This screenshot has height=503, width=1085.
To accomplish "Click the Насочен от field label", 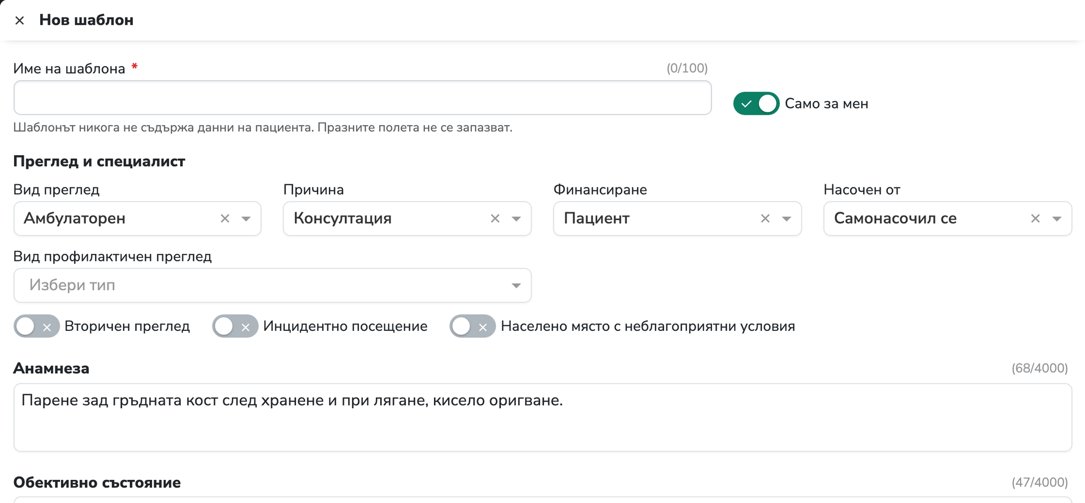I will (862, 190).
